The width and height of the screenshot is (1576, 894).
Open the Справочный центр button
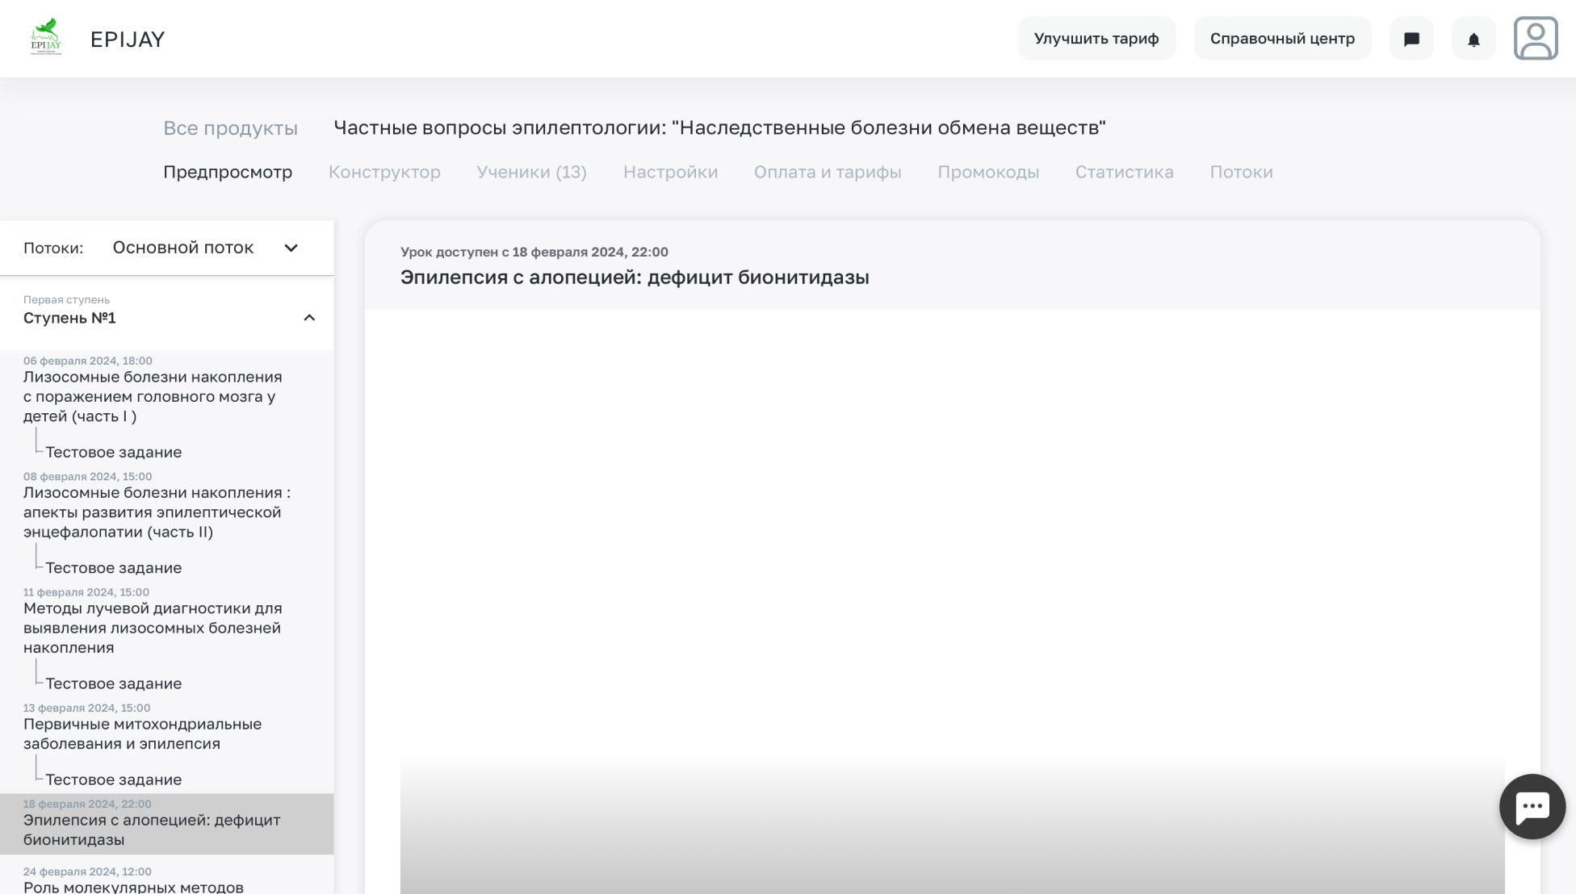click(x=1281, y=39)
